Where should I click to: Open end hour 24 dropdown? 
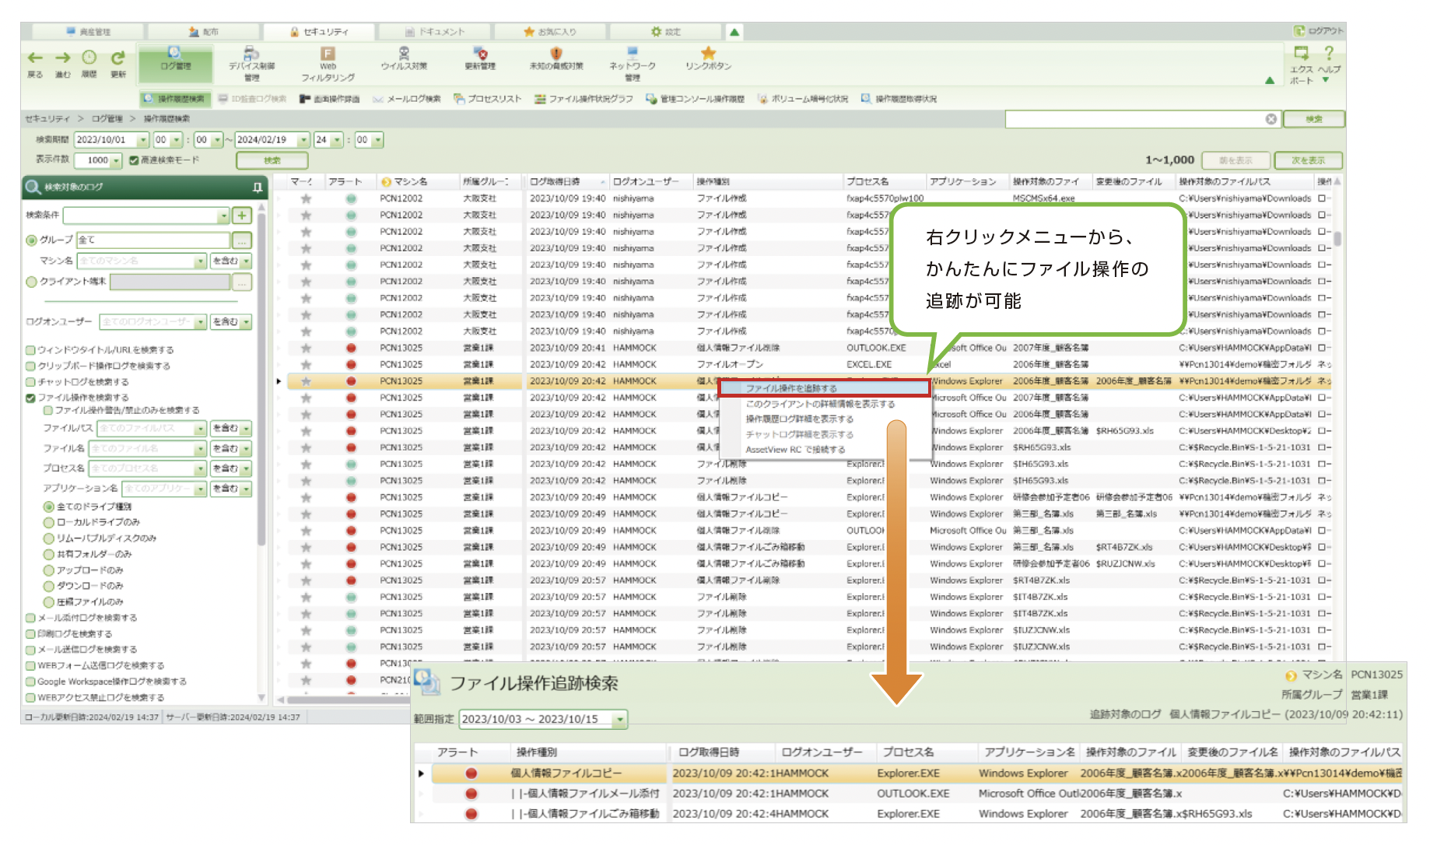(337, 140)
